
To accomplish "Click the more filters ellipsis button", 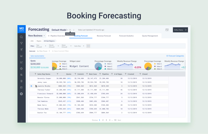I will (x=88, y=46).
